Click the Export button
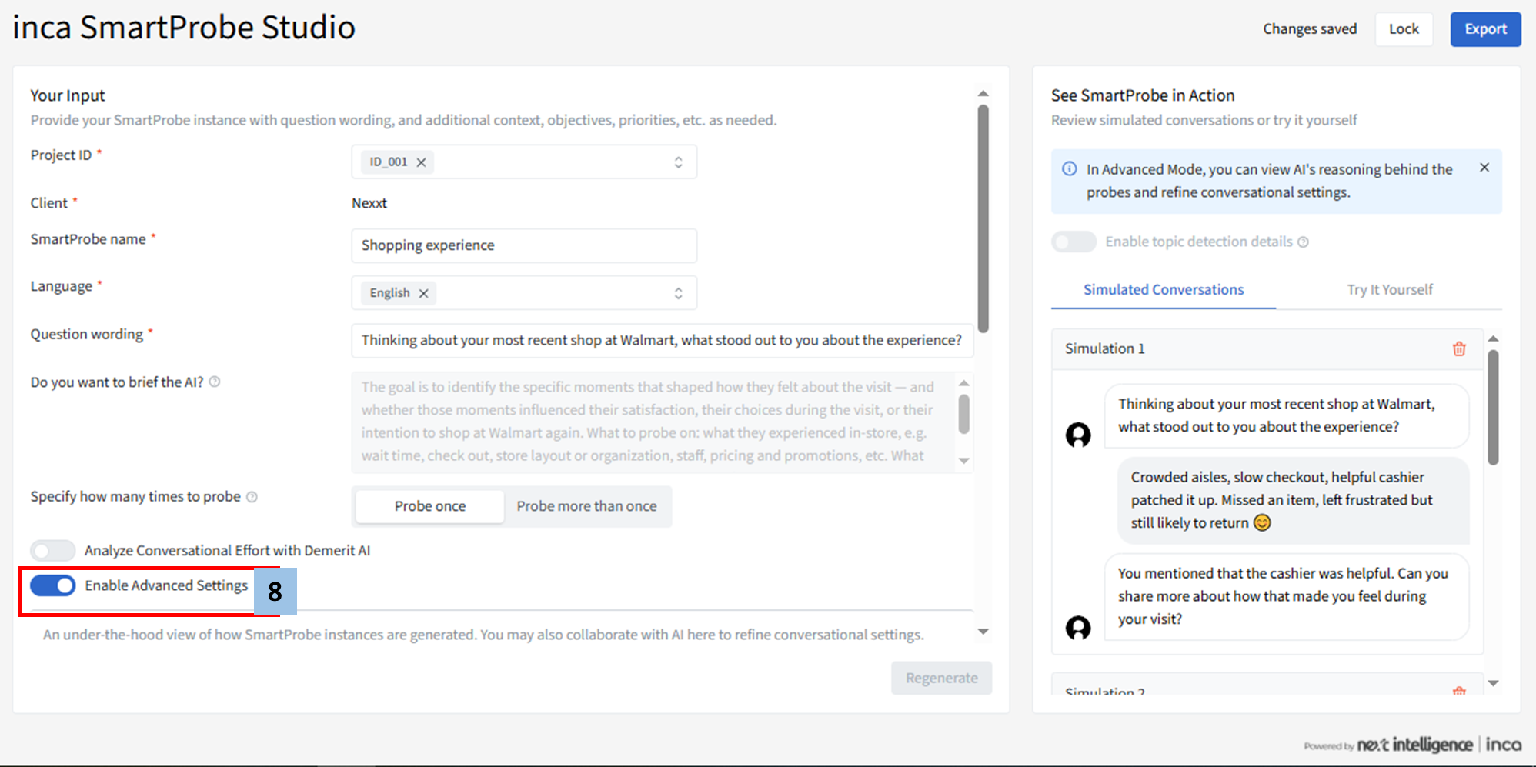This screenshot has width=1536, height=767. point(1484,29)
